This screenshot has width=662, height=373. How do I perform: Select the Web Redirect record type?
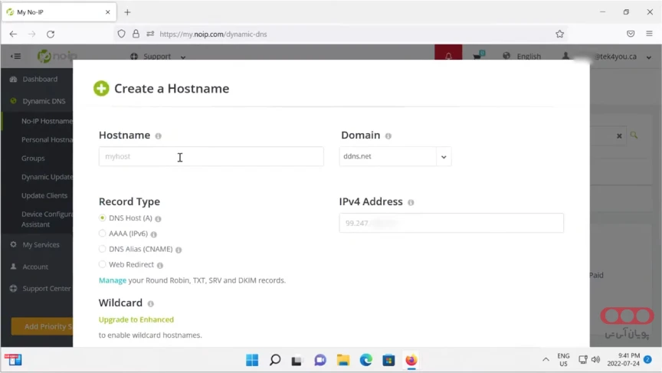[x=102, y=264]
